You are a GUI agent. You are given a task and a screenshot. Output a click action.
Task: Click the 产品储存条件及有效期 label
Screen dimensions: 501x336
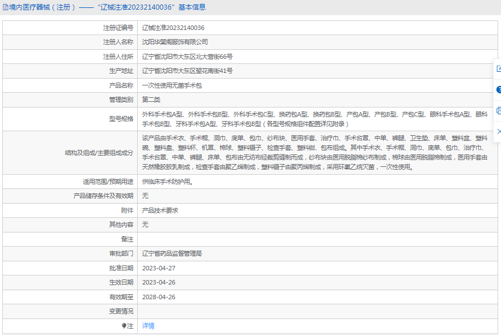(103, 196)
